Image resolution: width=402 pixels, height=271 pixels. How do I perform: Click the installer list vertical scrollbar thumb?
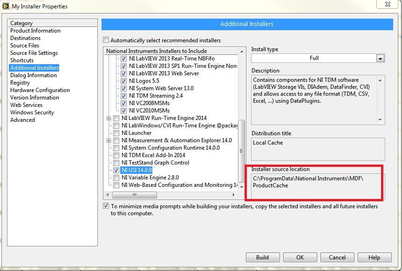pyautogui.click(x=241, y=151)
